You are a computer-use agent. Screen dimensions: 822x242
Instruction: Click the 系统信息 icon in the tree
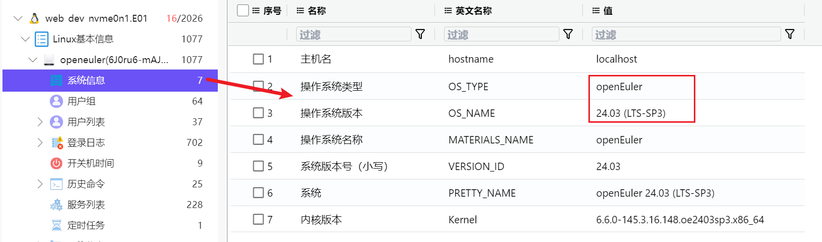57,80
